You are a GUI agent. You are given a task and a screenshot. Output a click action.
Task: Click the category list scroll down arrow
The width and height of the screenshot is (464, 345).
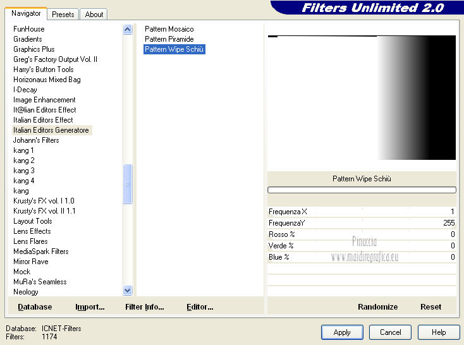pyautogui.click(x=128, y=291)
